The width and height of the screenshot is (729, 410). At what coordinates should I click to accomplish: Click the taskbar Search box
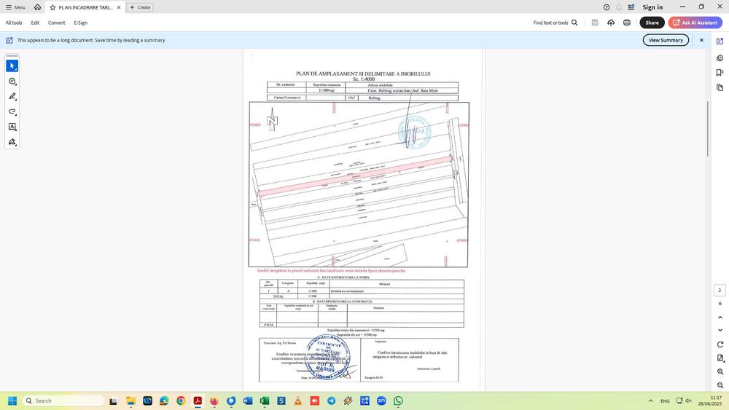tap(63, 401)
